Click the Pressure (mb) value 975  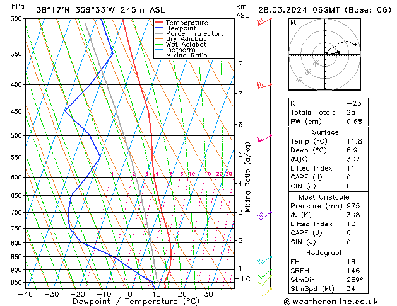click(x=353, y=206)
